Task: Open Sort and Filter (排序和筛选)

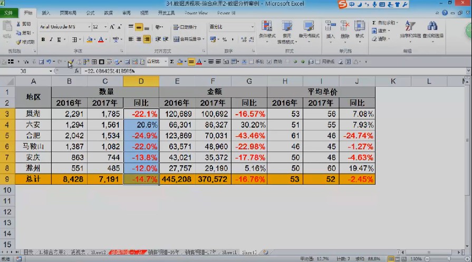Action: (x=411, y=31)
